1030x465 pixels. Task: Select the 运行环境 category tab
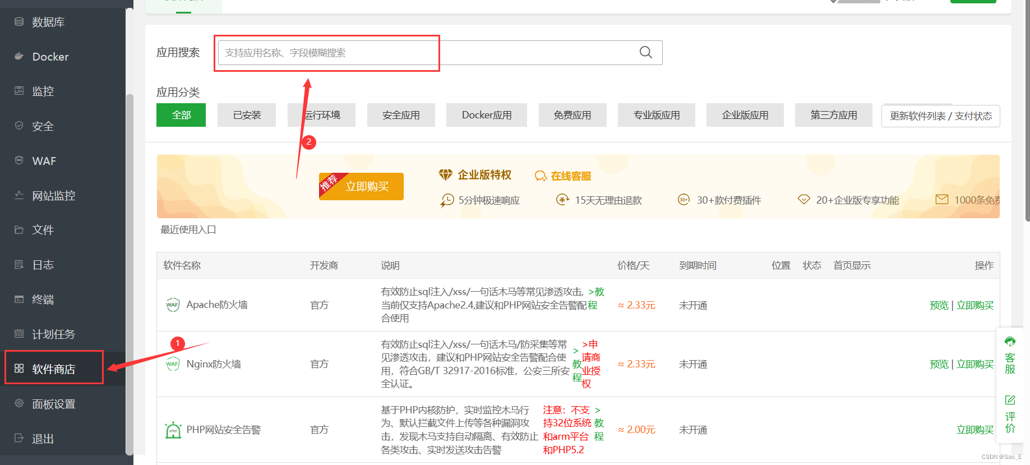click(321, 115)
